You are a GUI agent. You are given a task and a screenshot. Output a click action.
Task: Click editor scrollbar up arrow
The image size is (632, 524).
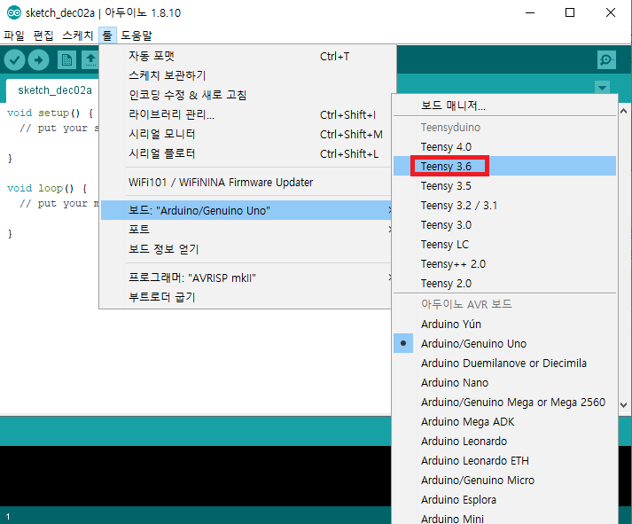click(623, 111)
